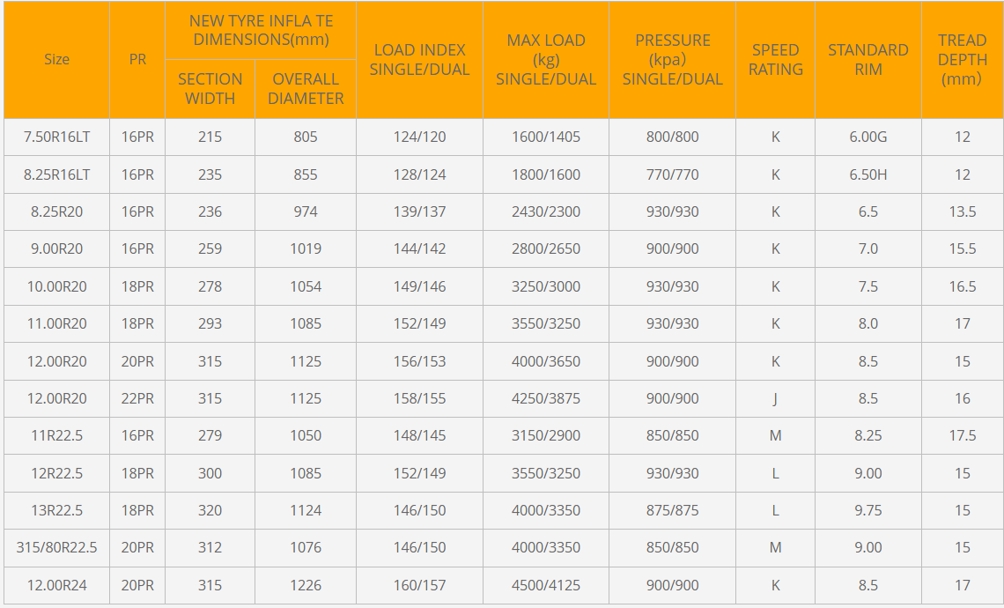Click the Size column header

[x=56, y=60]
